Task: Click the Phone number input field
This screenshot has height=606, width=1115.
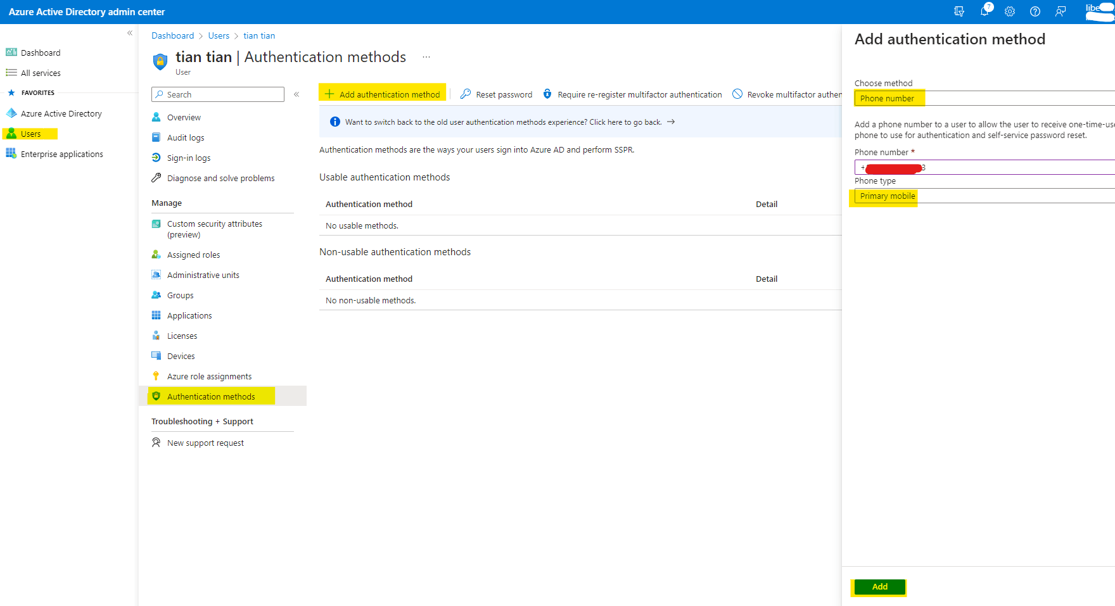Action: point(984,167)
